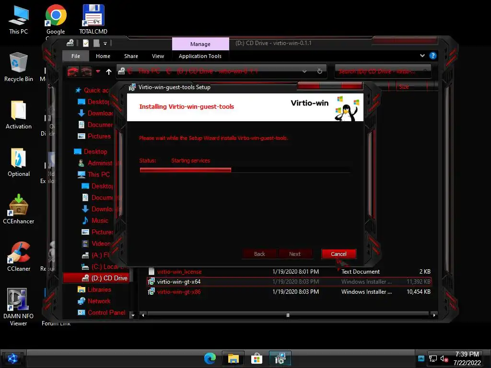Image resolution: width=491 pixels, height=368 pixels.
Task: Collapse the Explorer ribbon chevron
Action: (422, 56)
